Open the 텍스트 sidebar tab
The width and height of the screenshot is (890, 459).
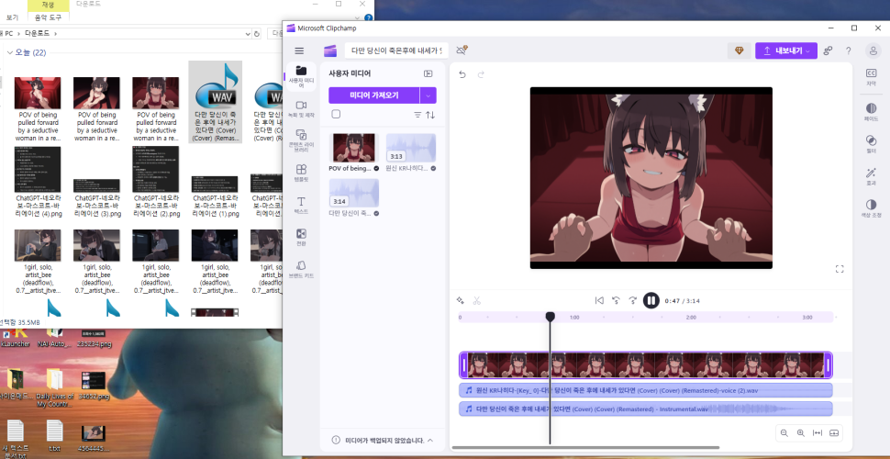301,205
